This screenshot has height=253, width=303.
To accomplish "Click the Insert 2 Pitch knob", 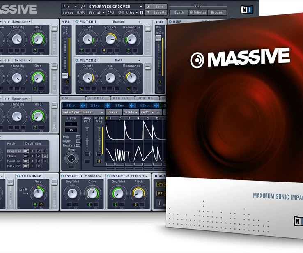I will click(138, 193).
